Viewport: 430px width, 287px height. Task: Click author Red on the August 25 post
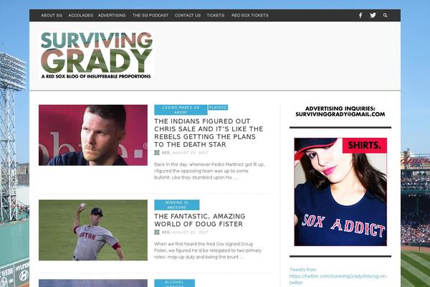click(166, 153)
